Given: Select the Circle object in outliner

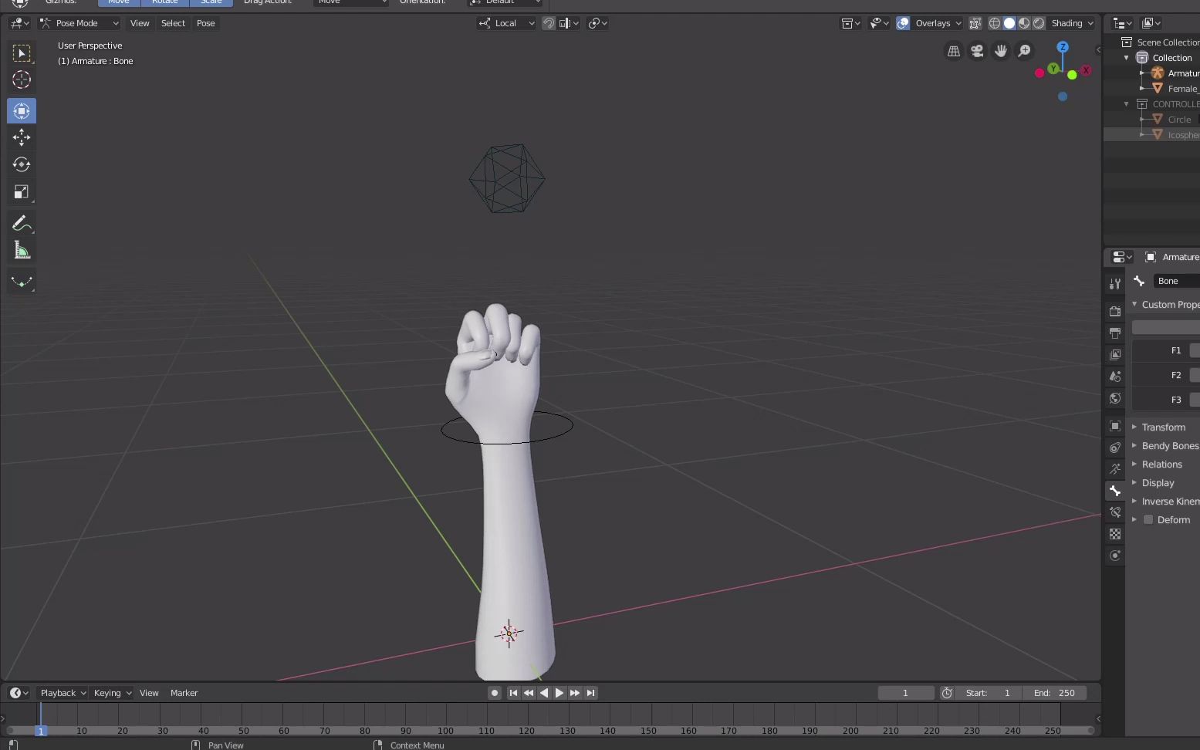Looking at the screenshot, I should point(1178,120).
